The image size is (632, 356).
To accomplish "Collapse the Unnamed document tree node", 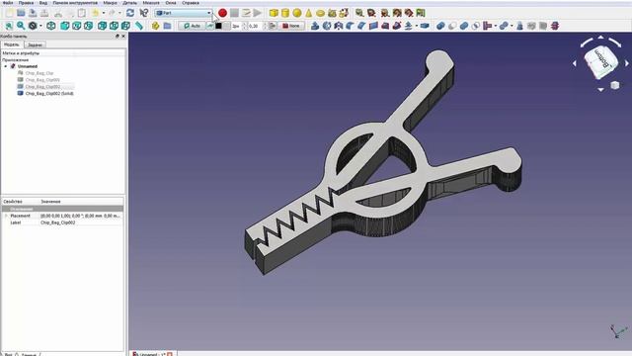I will click(x=6, y=66).
